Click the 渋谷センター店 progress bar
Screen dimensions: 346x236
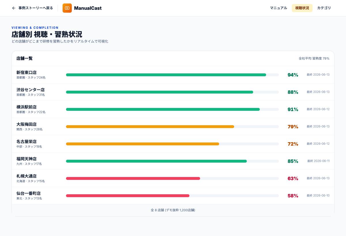172,92
